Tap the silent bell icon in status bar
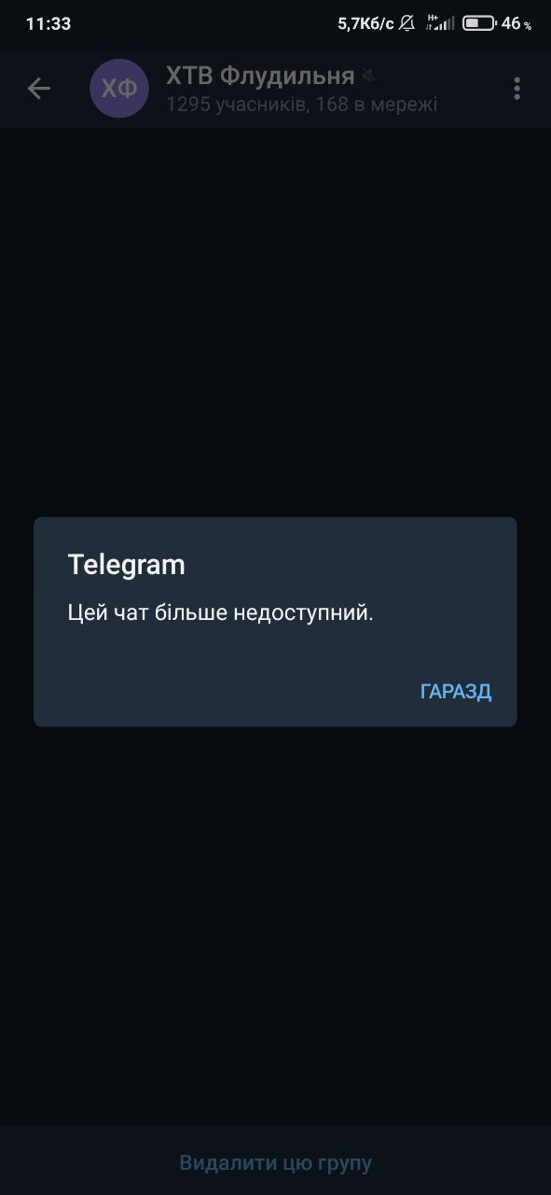This screenshot has height=1195, width=551. [406, 23]
